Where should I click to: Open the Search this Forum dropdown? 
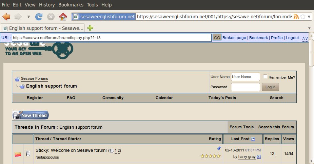[276, 127]
